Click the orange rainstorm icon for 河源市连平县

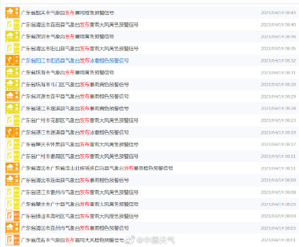click(12, 96)
